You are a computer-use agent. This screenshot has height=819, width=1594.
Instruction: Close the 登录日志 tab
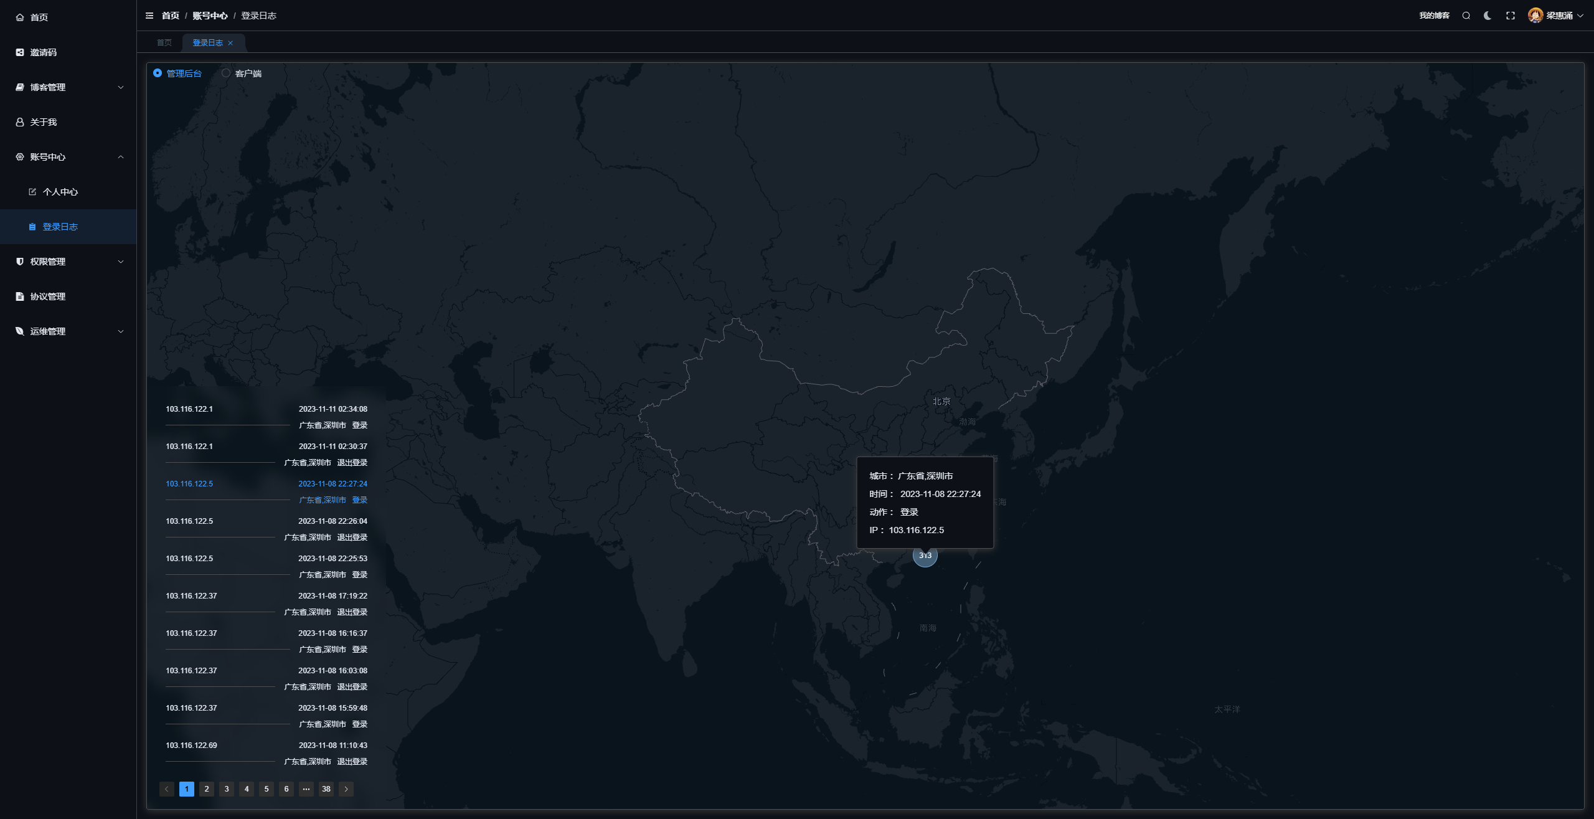click(230, 43)
